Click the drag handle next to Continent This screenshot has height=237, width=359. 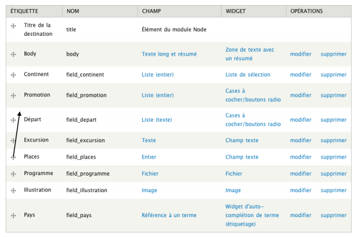(x=13, y=74)
